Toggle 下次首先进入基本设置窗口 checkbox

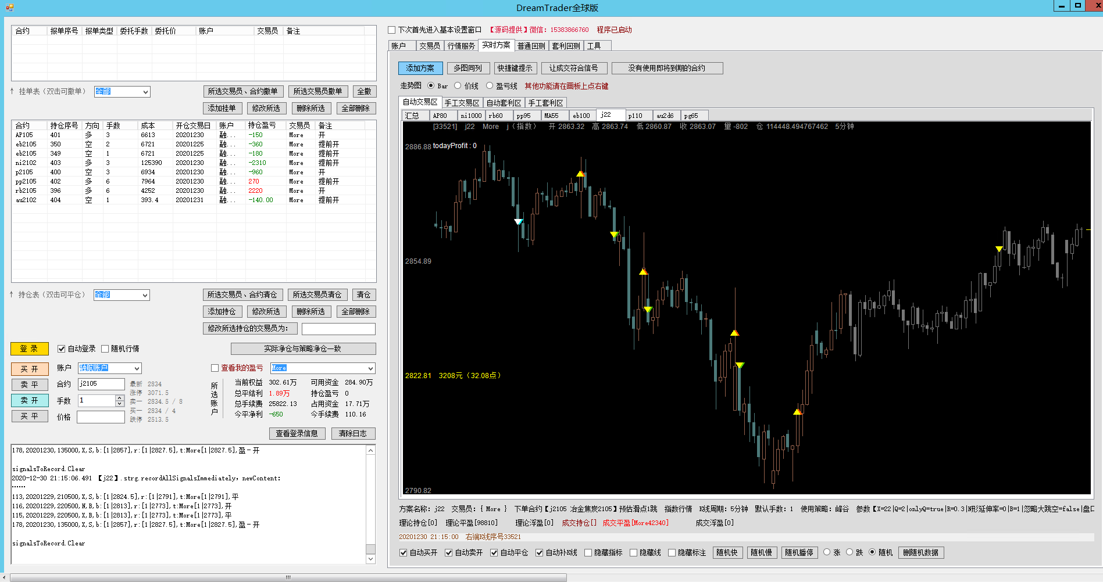point(392,30)
